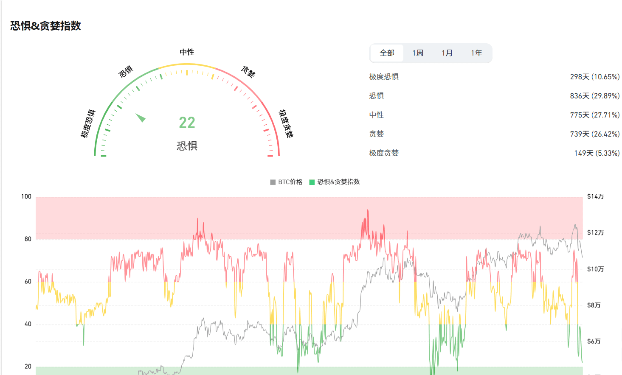Viewport: 622px width, 375px height.
Task: Switch to the 1月 time range
Action: [x=447, y=53]
